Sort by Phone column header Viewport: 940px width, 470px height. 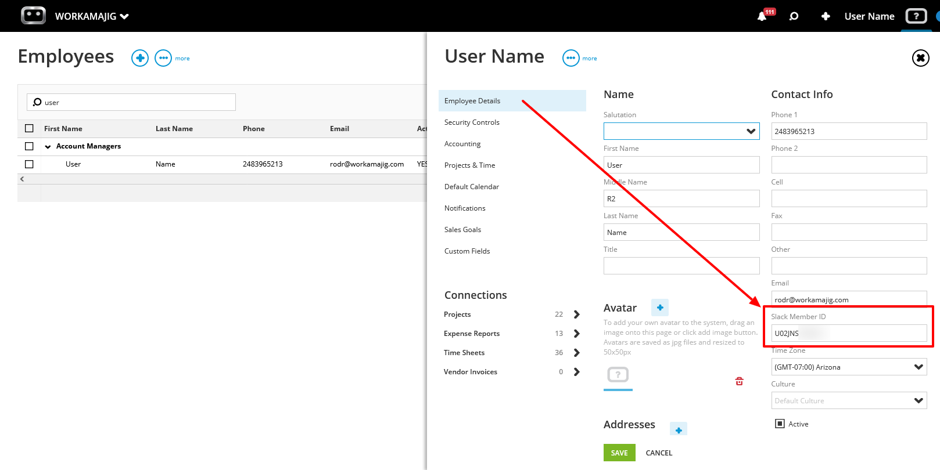pyautogui.click(x=254, y=129)
